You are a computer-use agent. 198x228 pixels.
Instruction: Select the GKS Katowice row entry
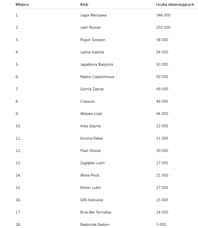tap(92, 200)
